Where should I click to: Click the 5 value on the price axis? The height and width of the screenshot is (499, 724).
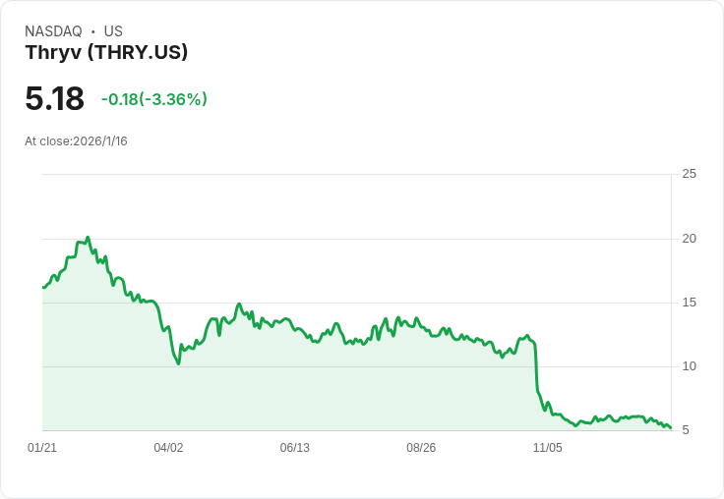[x=689, y=430]
